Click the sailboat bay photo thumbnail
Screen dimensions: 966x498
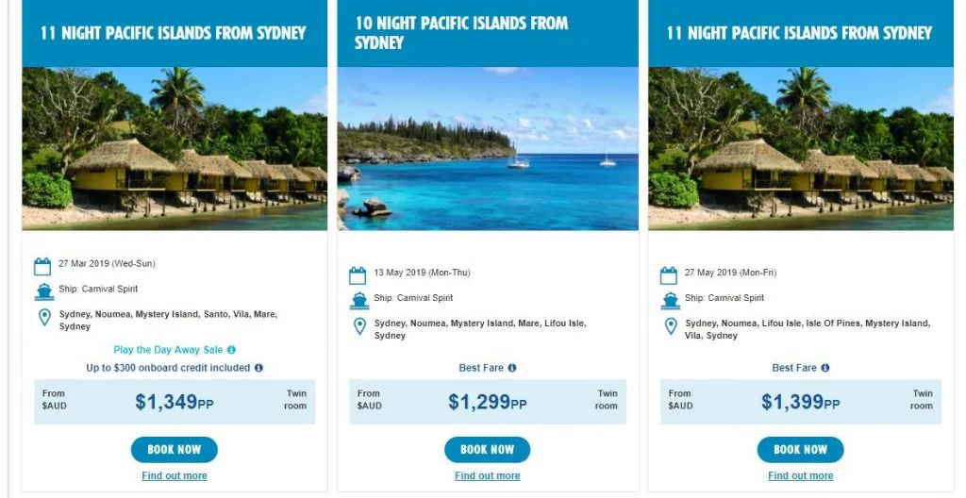coord(487,148)
